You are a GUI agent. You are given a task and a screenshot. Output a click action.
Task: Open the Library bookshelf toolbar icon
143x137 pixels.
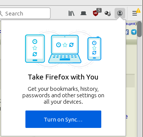pyautogui.click(x=71, y=13)
